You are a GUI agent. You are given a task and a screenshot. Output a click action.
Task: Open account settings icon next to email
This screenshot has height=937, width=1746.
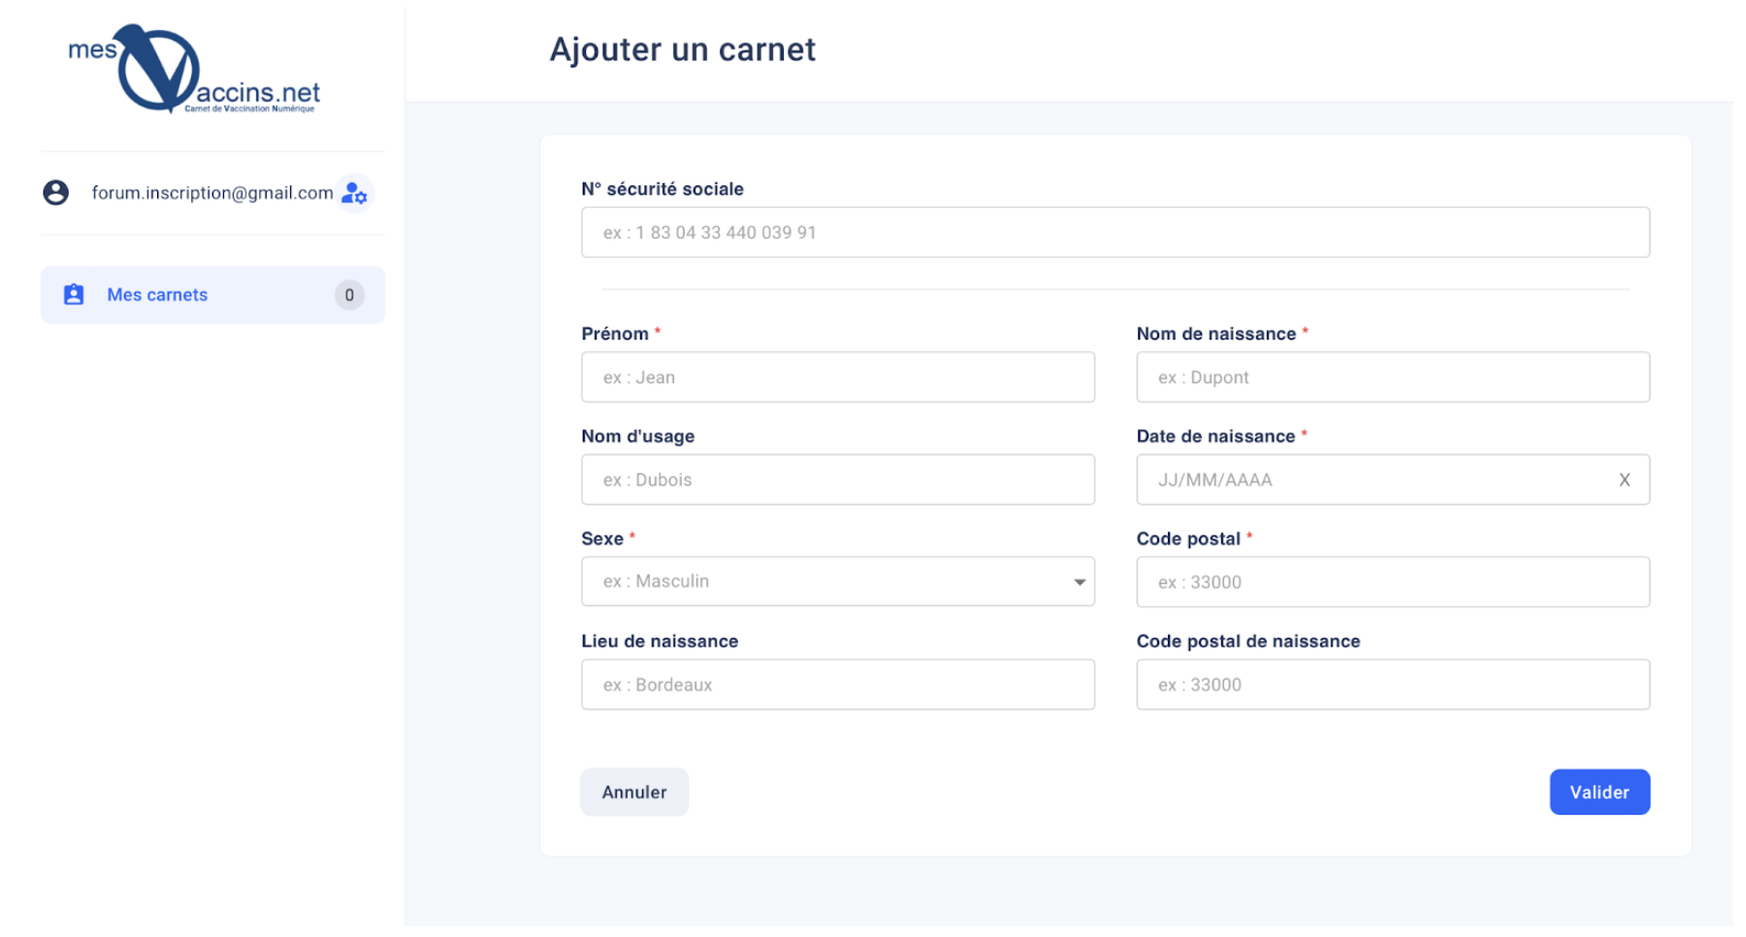tap(355, 193)
